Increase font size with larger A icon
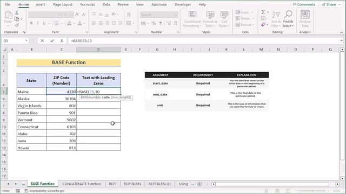The height and width of the screenshot is (194, 346). 77,15
